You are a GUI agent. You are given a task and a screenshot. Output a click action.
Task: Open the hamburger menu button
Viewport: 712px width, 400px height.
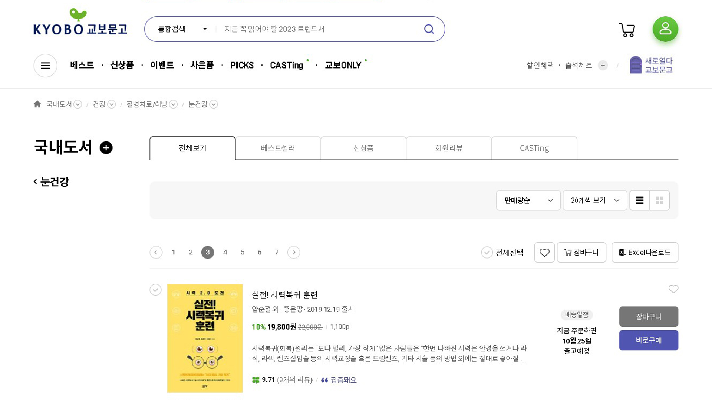coord(45,66)
